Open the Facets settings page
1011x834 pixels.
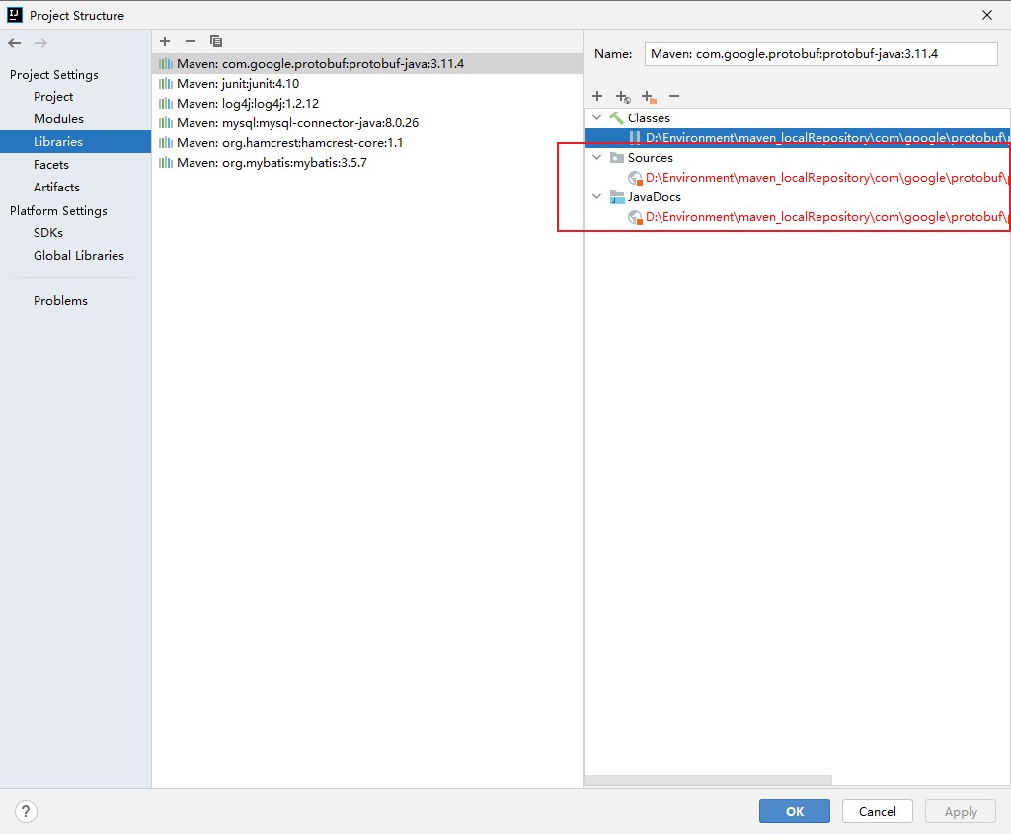[x=51, y=165]
